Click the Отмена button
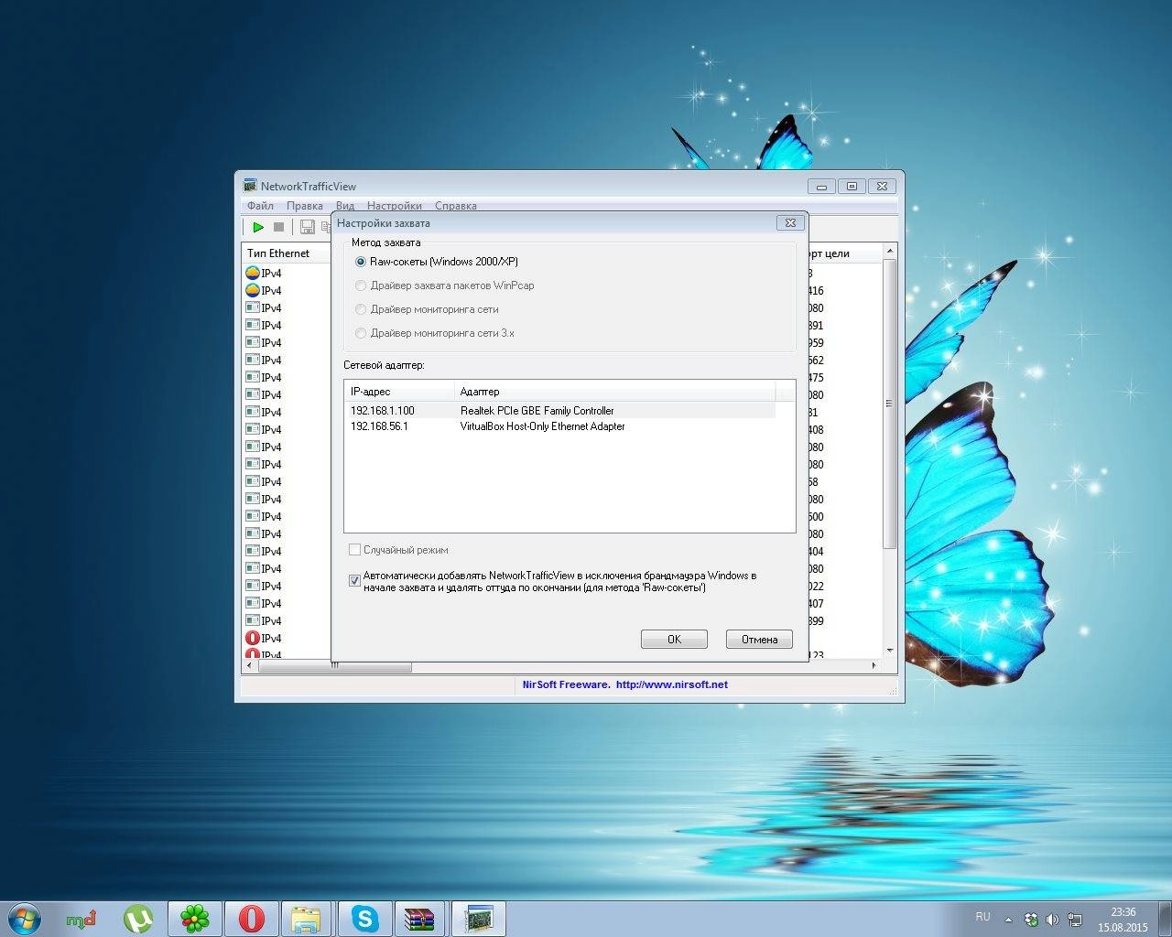1172x937 pixels. [x=759, y=640]
